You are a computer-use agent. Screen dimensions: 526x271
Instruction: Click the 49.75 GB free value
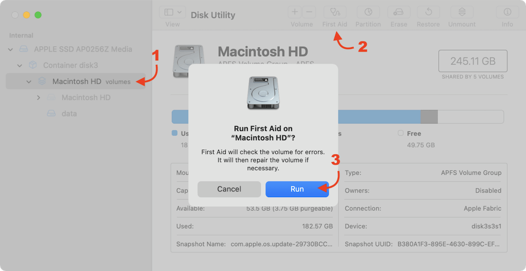pos(421,145)
